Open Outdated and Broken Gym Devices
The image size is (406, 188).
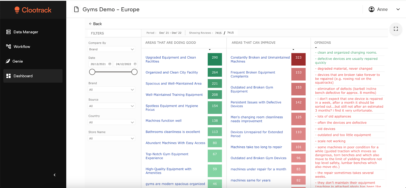coord(258,158)
